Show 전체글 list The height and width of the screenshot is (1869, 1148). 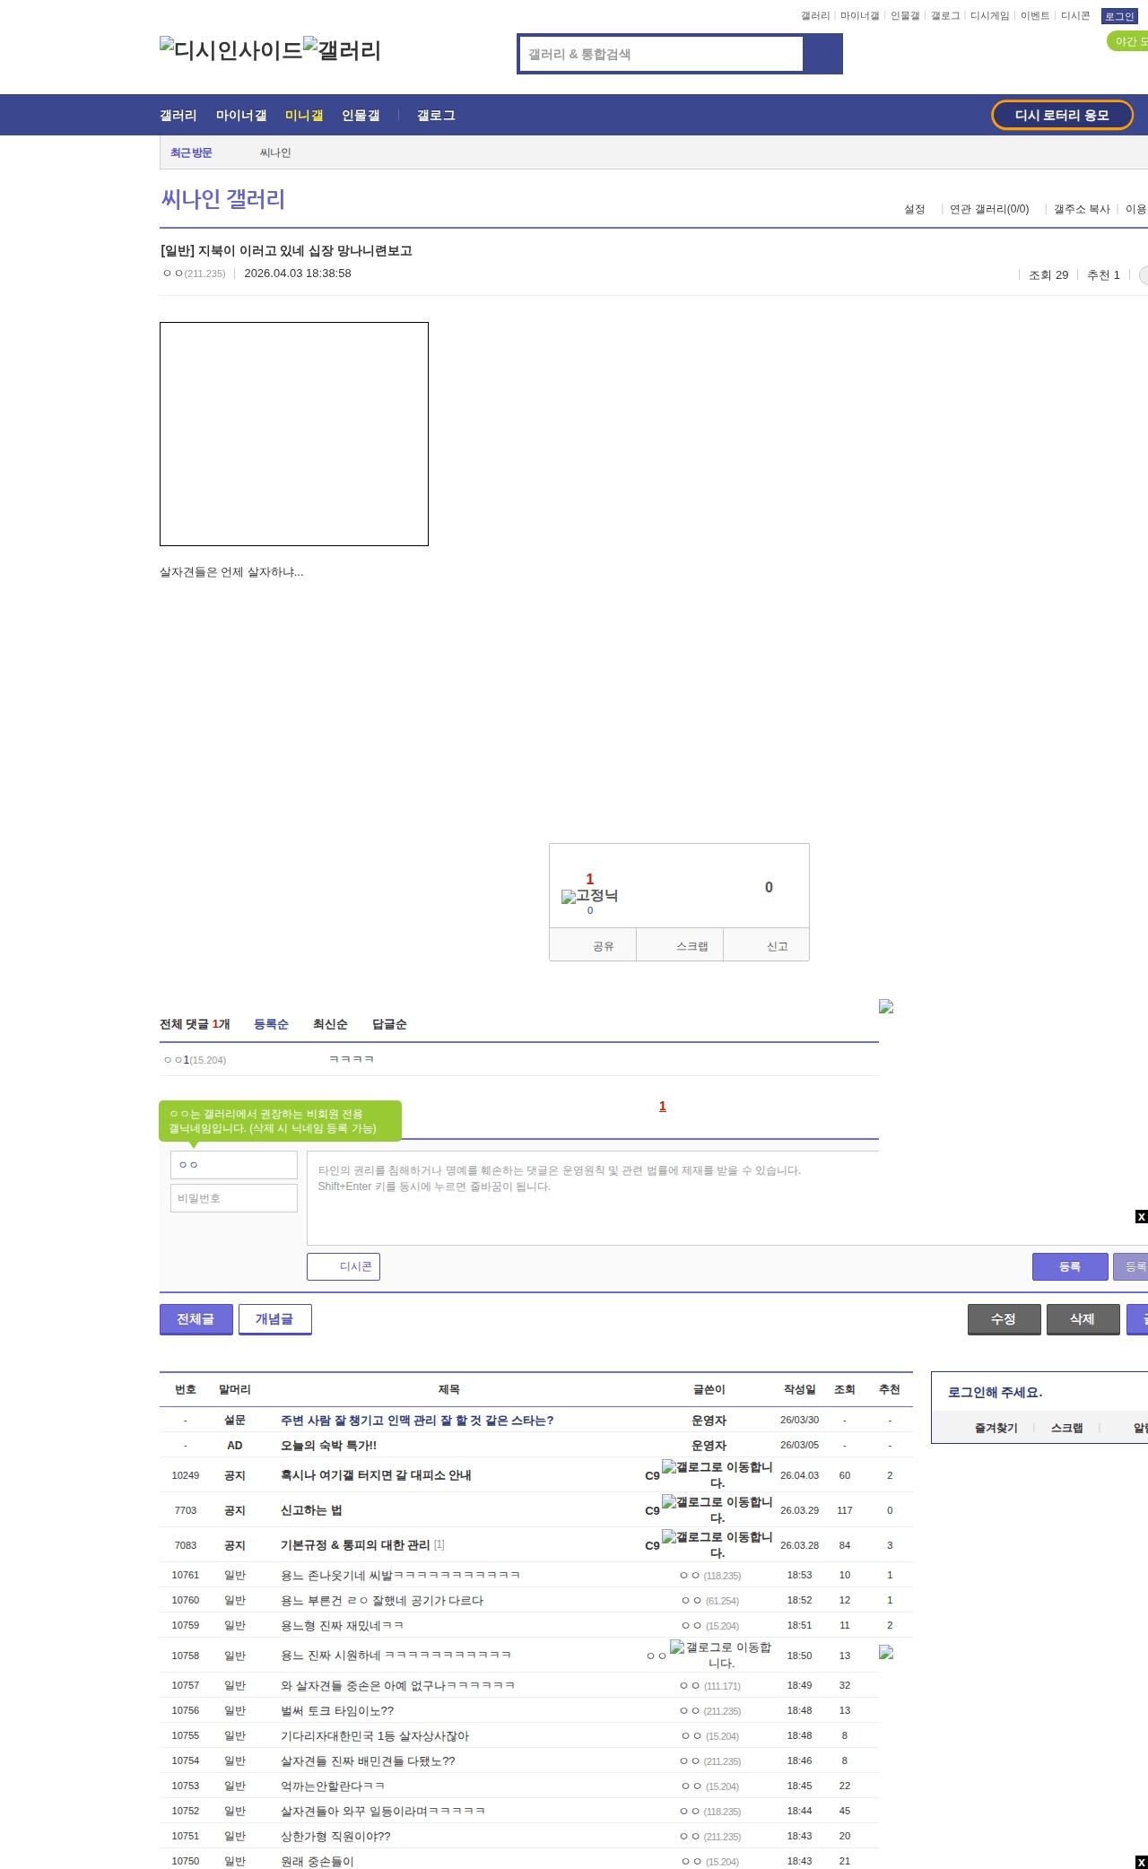(196, 1319)
